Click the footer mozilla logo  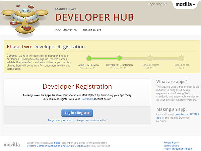pos(12,145)
